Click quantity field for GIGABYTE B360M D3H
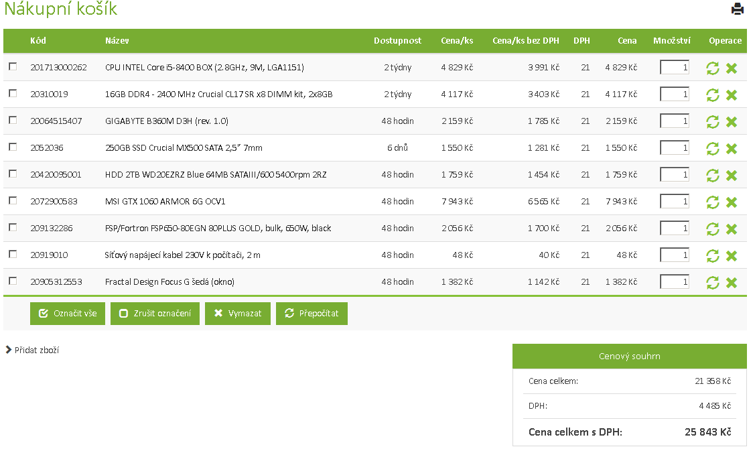The height and width of the screenshot is (453, 755). (674, 121)
